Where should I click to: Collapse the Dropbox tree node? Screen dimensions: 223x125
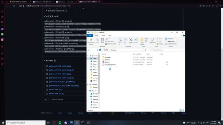tap(88, 84)
